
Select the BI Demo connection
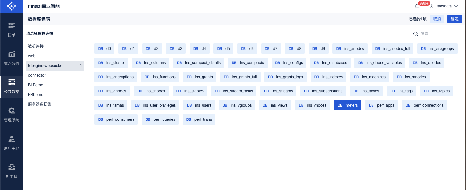coord(36,85)
